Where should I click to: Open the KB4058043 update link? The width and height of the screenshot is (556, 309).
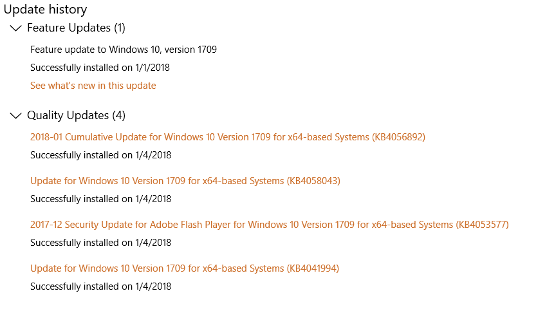[185, 181]
